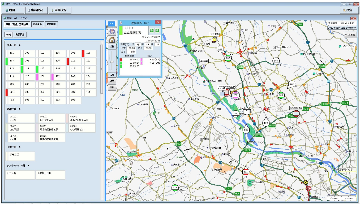Toggle the 車載 filter button
The height and width of the screenshot is (204, 360).
tap(112, 87)
